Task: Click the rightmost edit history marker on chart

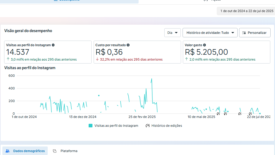Action: click(250, 114)
